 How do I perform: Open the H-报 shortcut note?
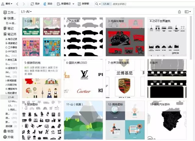11,23
